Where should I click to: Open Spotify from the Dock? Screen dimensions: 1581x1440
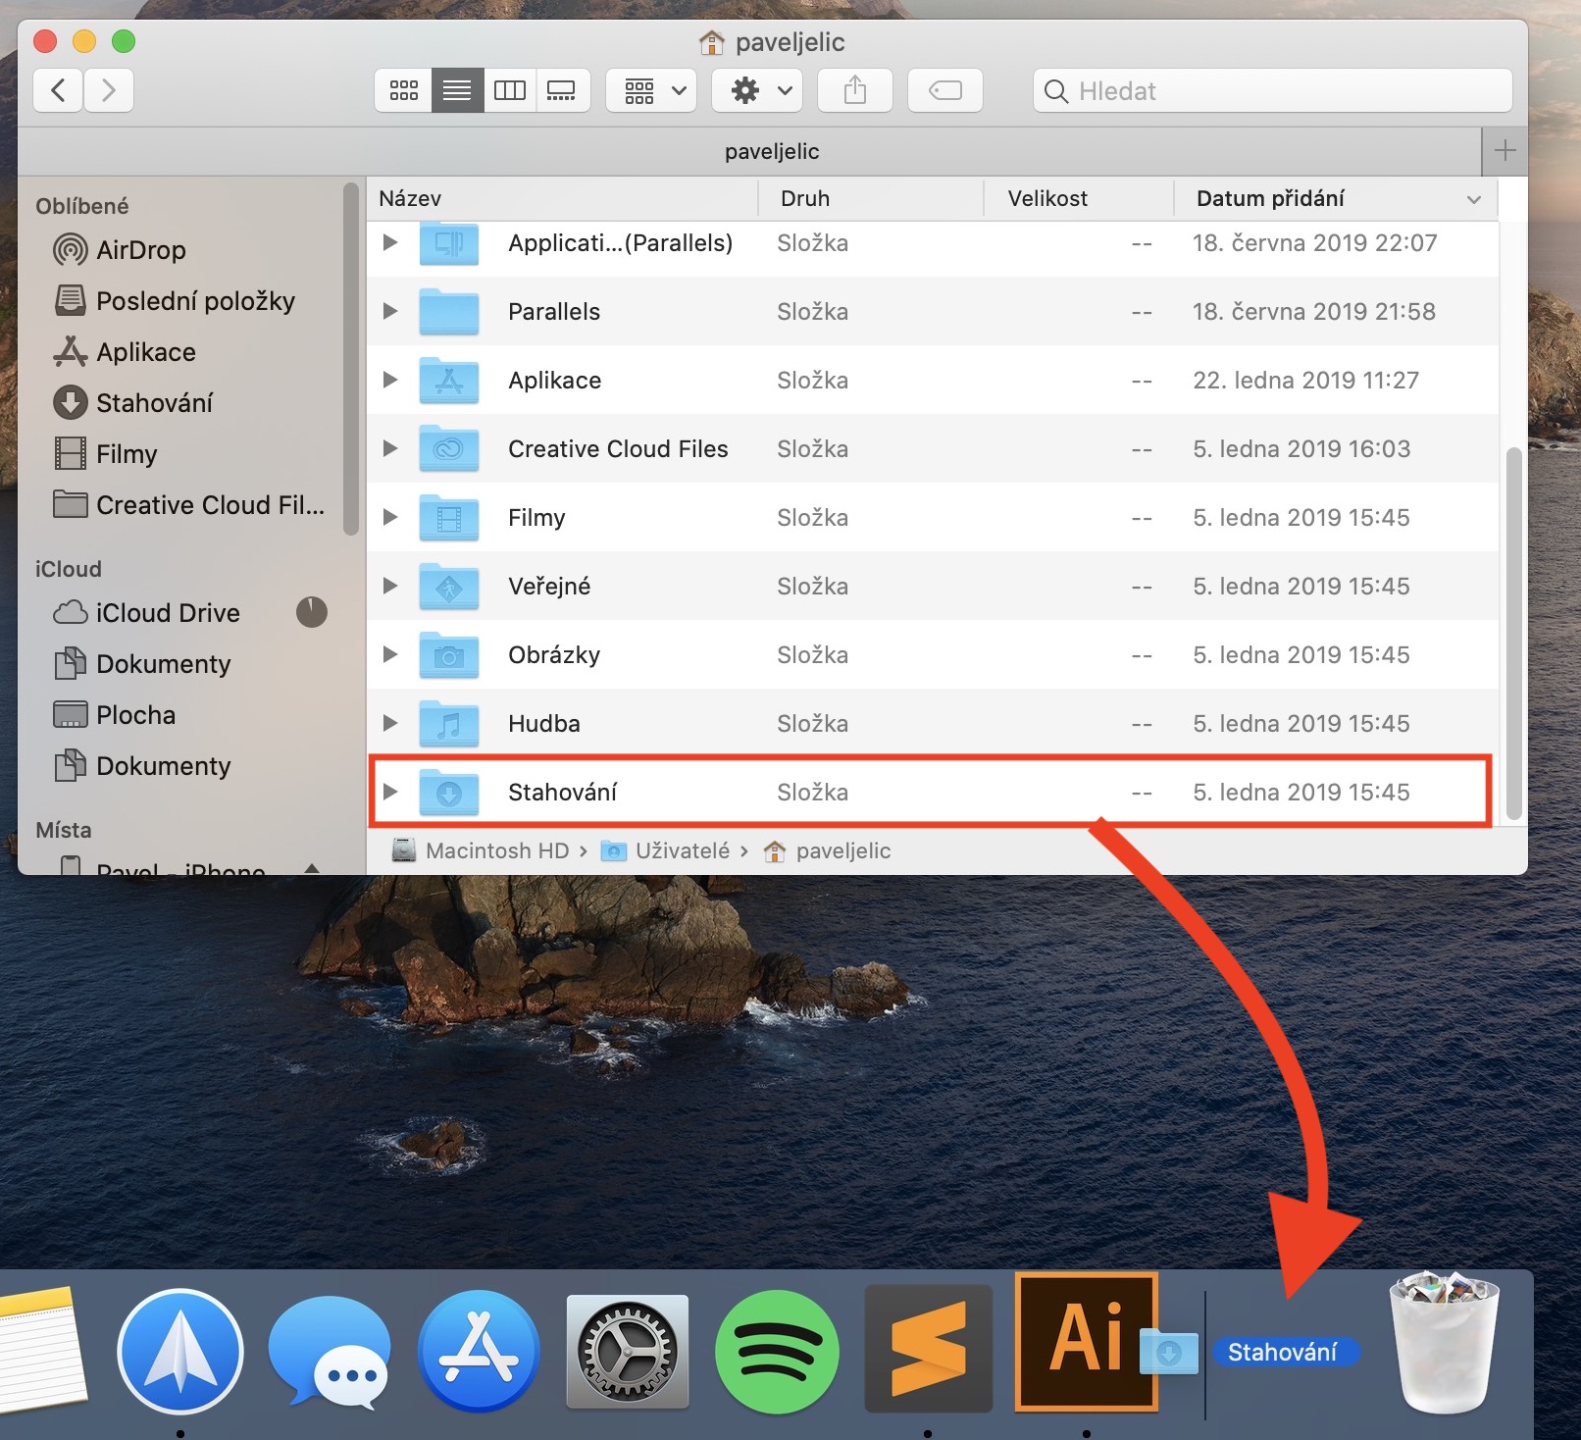point(777,1352)
